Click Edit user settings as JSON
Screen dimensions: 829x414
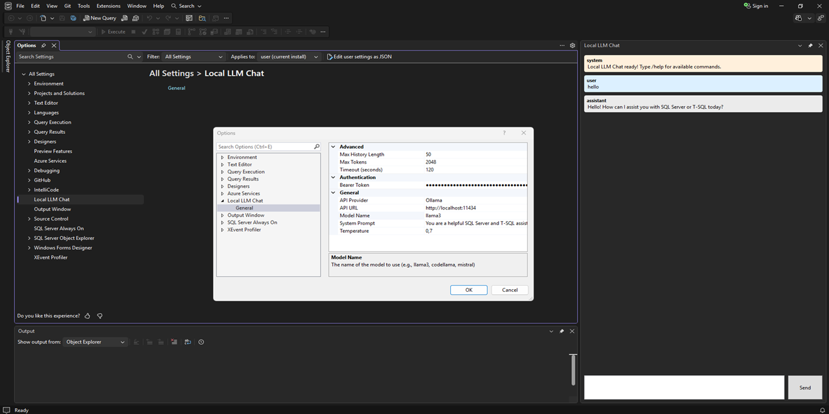[359, 56]
